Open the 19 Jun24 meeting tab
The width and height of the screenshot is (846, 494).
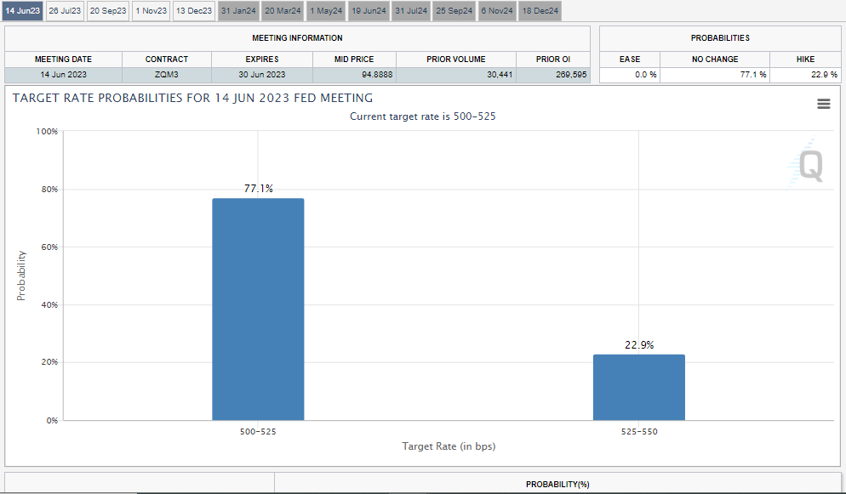coord(369,11)
